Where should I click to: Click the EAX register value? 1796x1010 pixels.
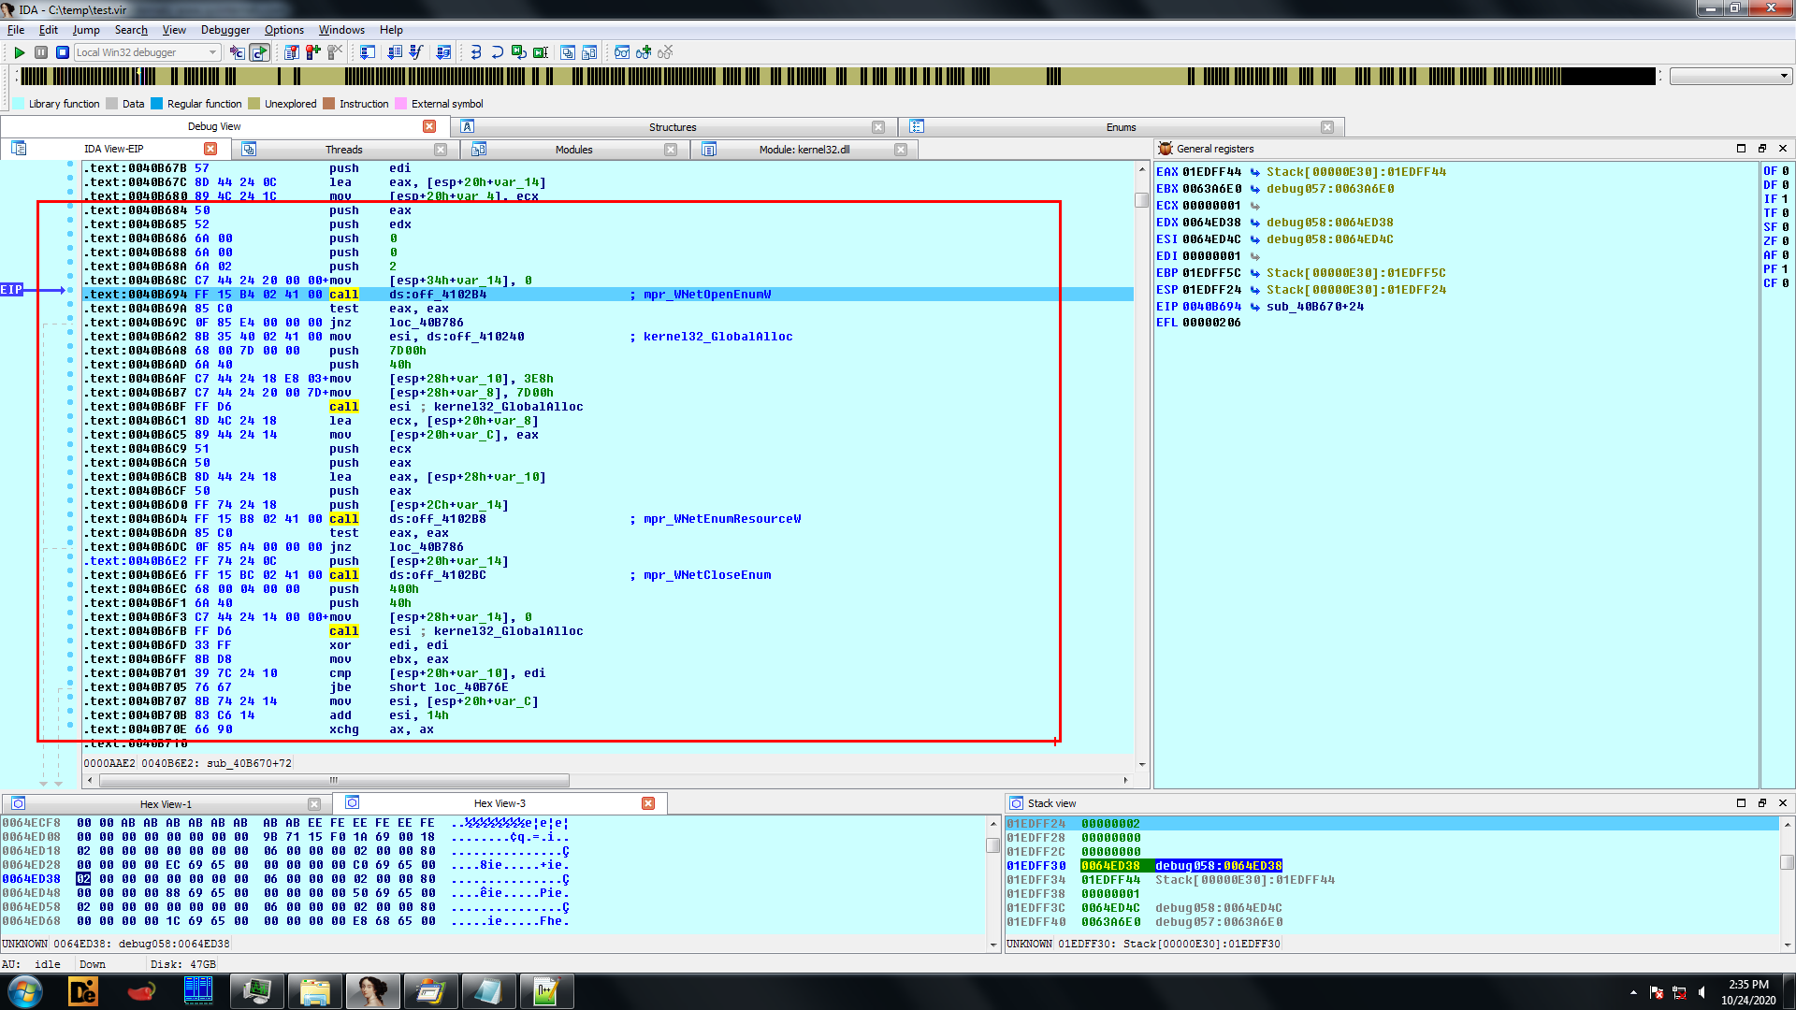(x=1211, y=172)
